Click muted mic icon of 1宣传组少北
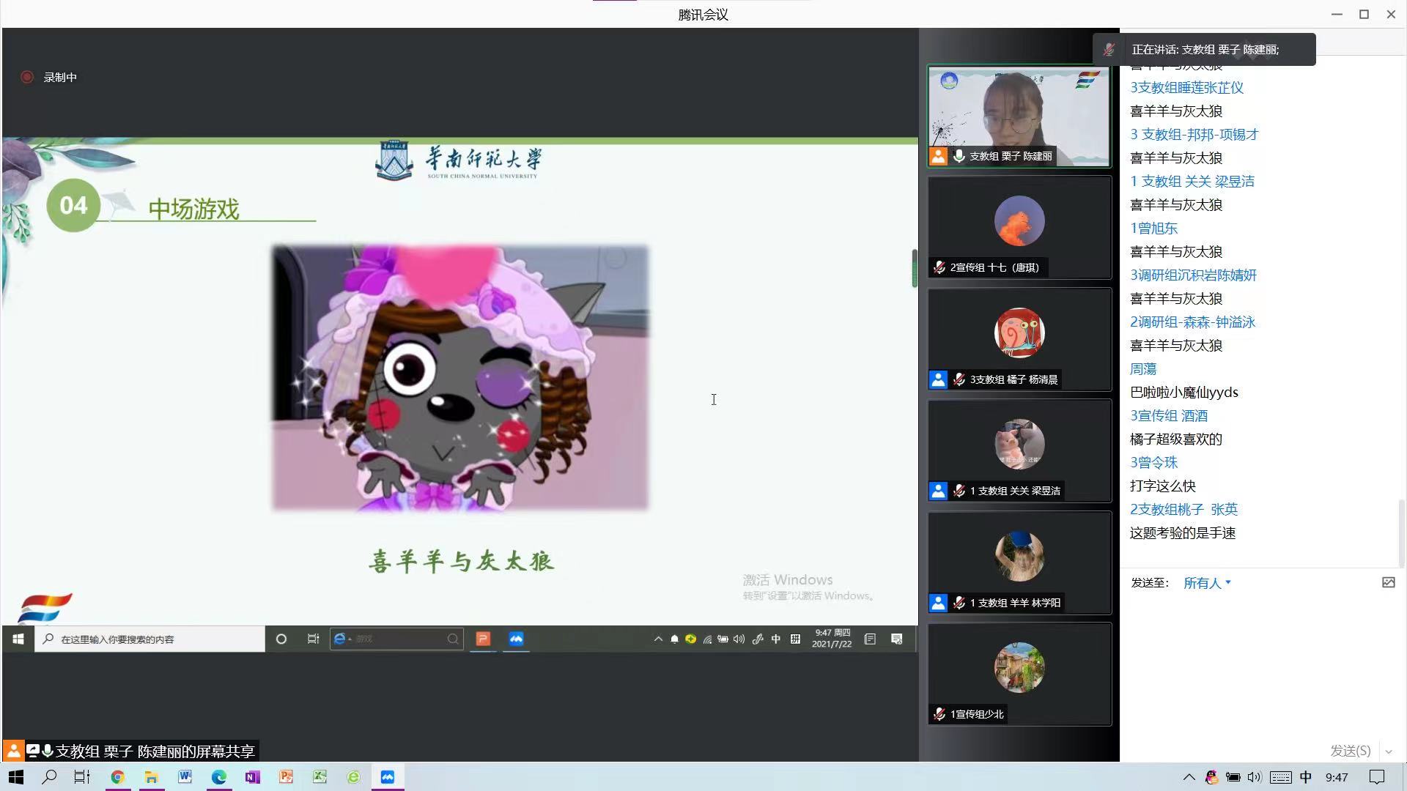The image size is (1407, 791). (x=939, y=714)
